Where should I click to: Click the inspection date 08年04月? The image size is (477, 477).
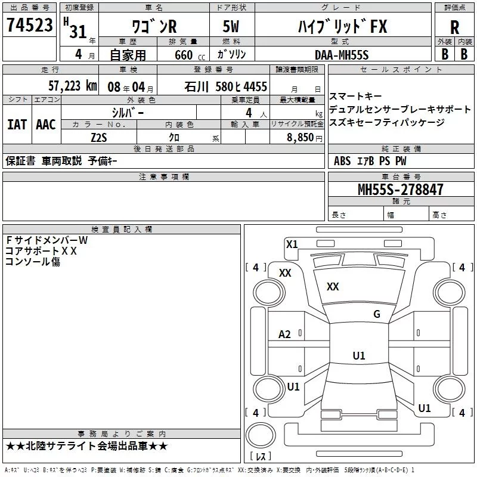click(x=131, y=87)
